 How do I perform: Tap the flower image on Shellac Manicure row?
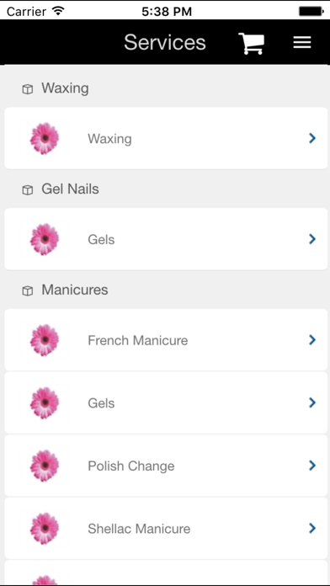(x=45, y=529)
